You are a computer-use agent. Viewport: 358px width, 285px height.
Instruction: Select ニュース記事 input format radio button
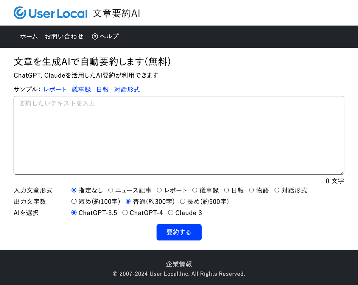110,190
